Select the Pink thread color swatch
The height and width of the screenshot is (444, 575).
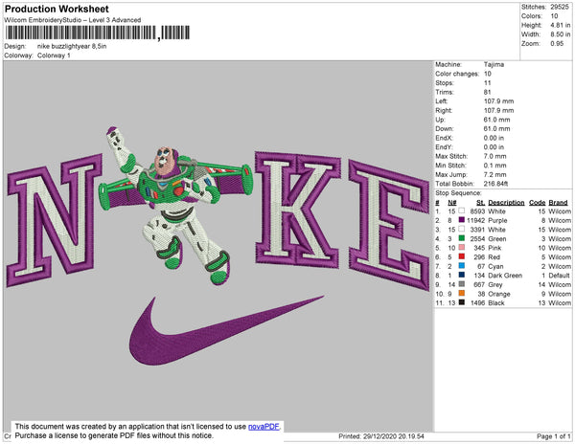(462, 248)
